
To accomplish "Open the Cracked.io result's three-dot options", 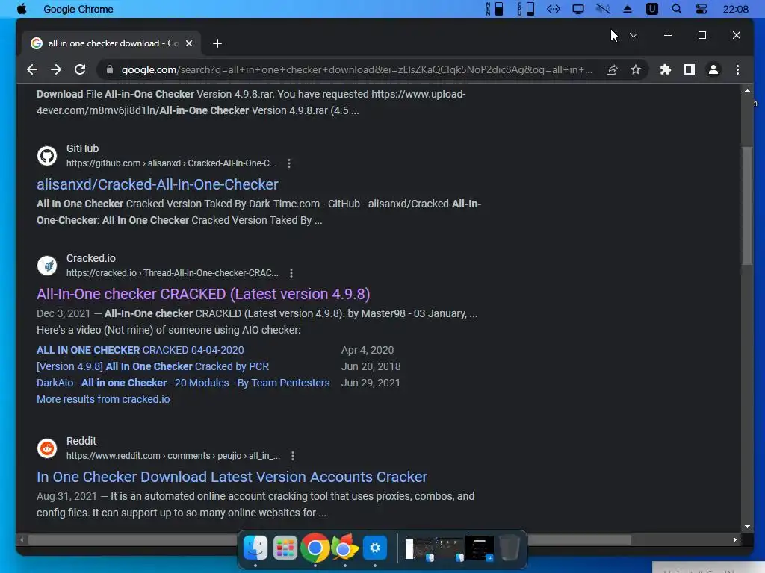I will point(291,273).
